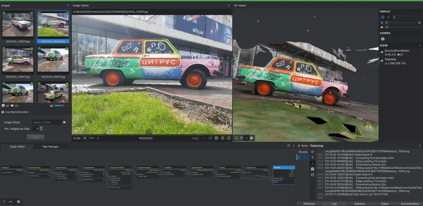Select thumbnail 20210416_142657.jpg
423x206 pixels.
(53, 62)
